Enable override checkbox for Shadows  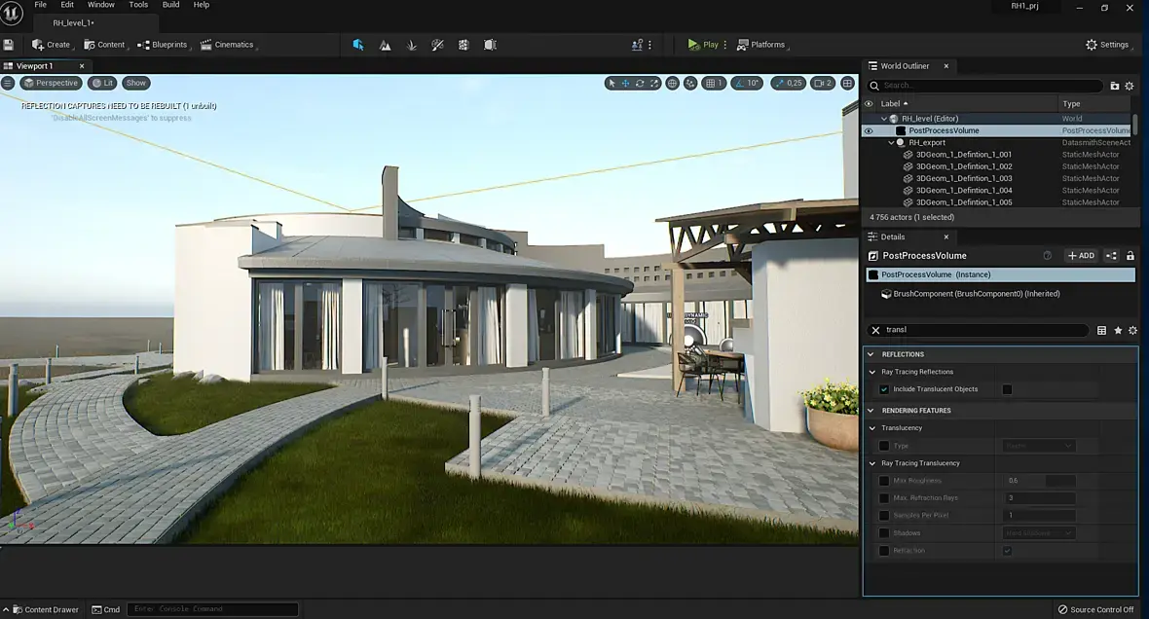884,533
